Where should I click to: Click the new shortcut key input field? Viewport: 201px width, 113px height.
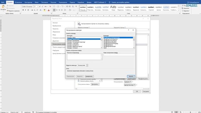point(119,55)
